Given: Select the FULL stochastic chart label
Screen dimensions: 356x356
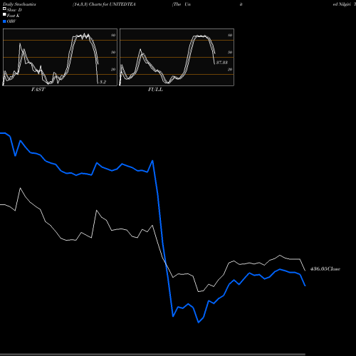Looking at the screenshot, I should 155,90.
